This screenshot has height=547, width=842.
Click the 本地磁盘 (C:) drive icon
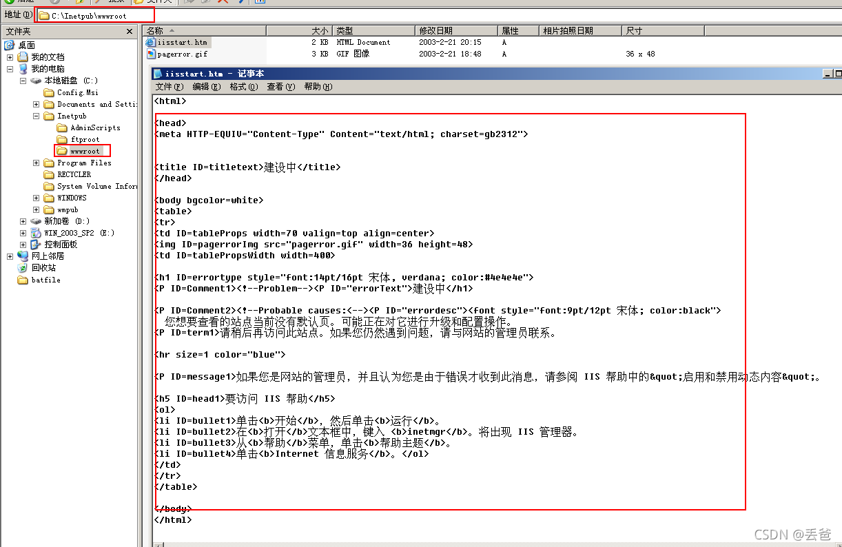pos(36,81)
